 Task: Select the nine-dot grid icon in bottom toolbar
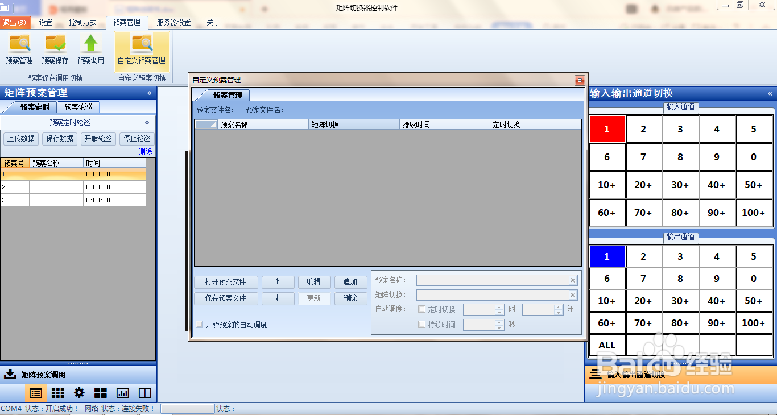point(57,393)
